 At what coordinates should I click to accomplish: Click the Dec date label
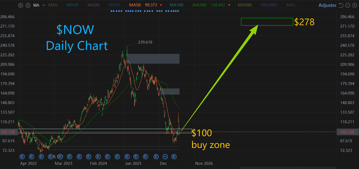(x=163, y=164)
